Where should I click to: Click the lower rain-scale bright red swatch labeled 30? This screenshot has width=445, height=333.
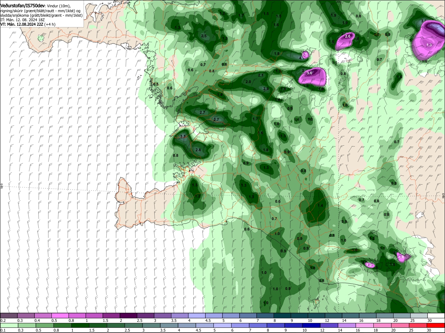coord(436,325)
